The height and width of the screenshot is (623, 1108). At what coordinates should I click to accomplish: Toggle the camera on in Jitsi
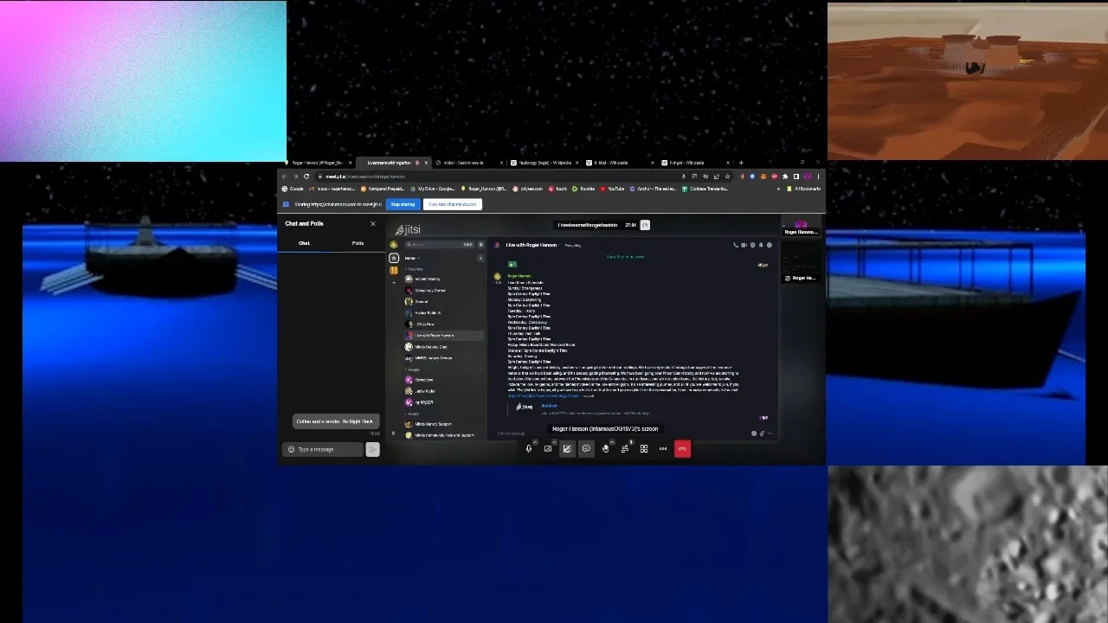point(548,449)
